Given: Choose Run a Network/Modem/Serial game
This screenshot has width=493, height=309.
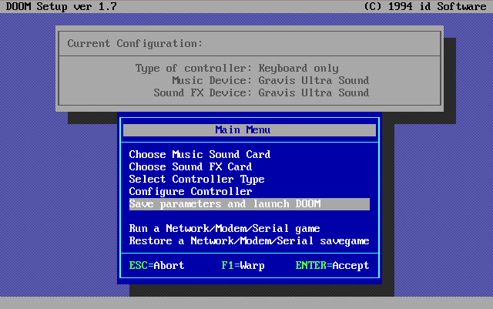Looking at the screenshot, I should [x=224, y=229].
